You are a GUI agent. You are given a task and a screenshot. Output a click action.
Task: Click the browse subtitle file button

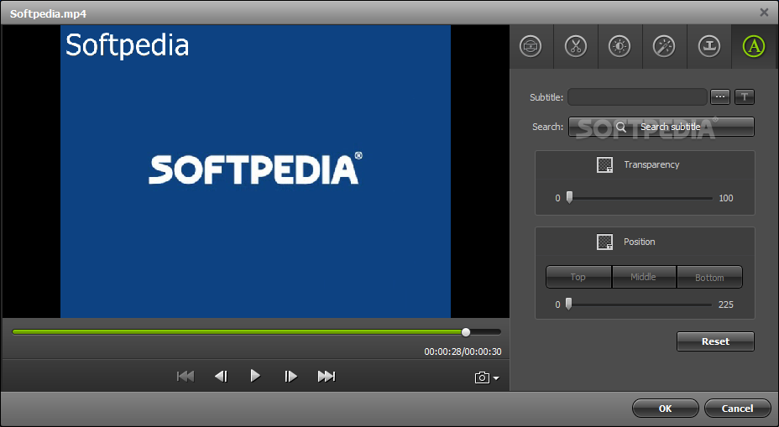[x=720, y=96]
